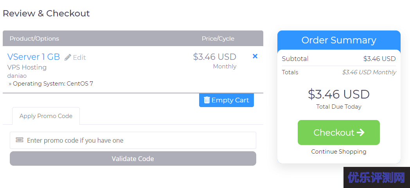The width and height of the screenshot is (410, 188).
Task: Proceed with the green Checkout button
Action: click(x=339, y=132)
